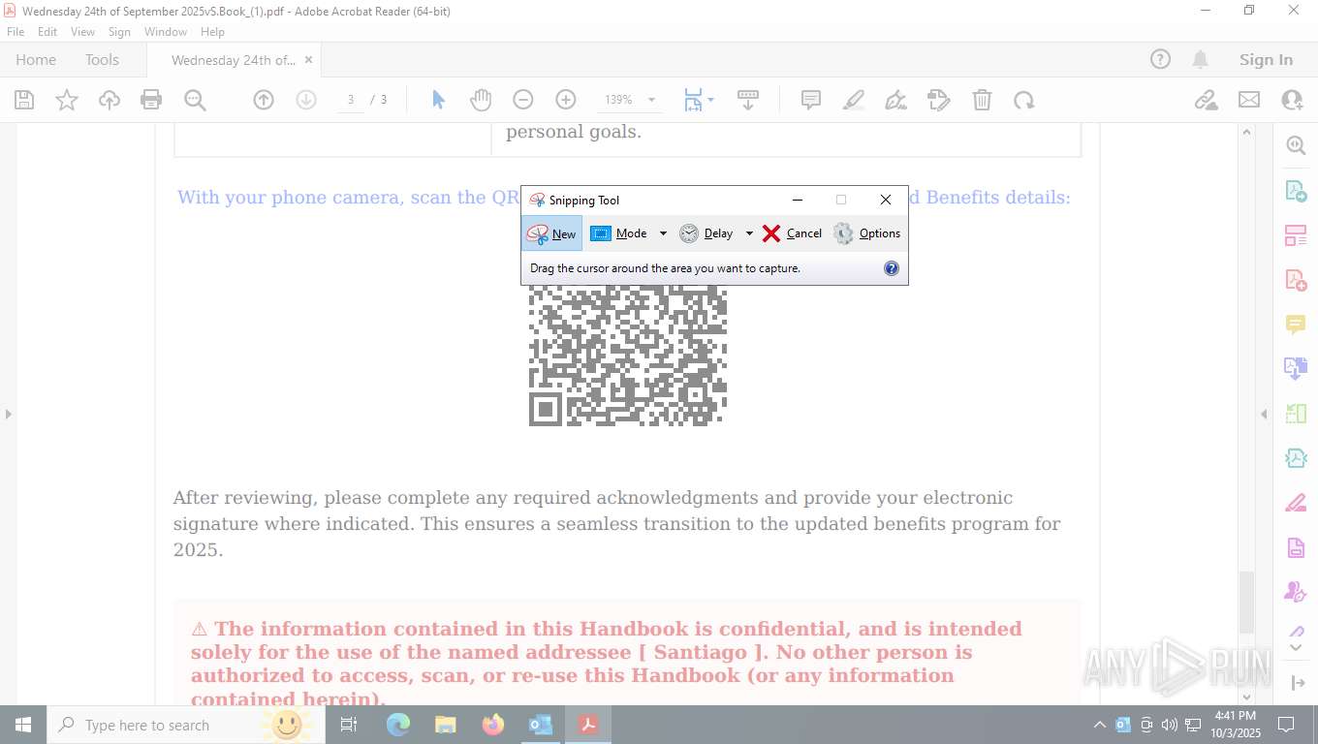Add a sticky note comment from toolbar

(x=811, y=100)
